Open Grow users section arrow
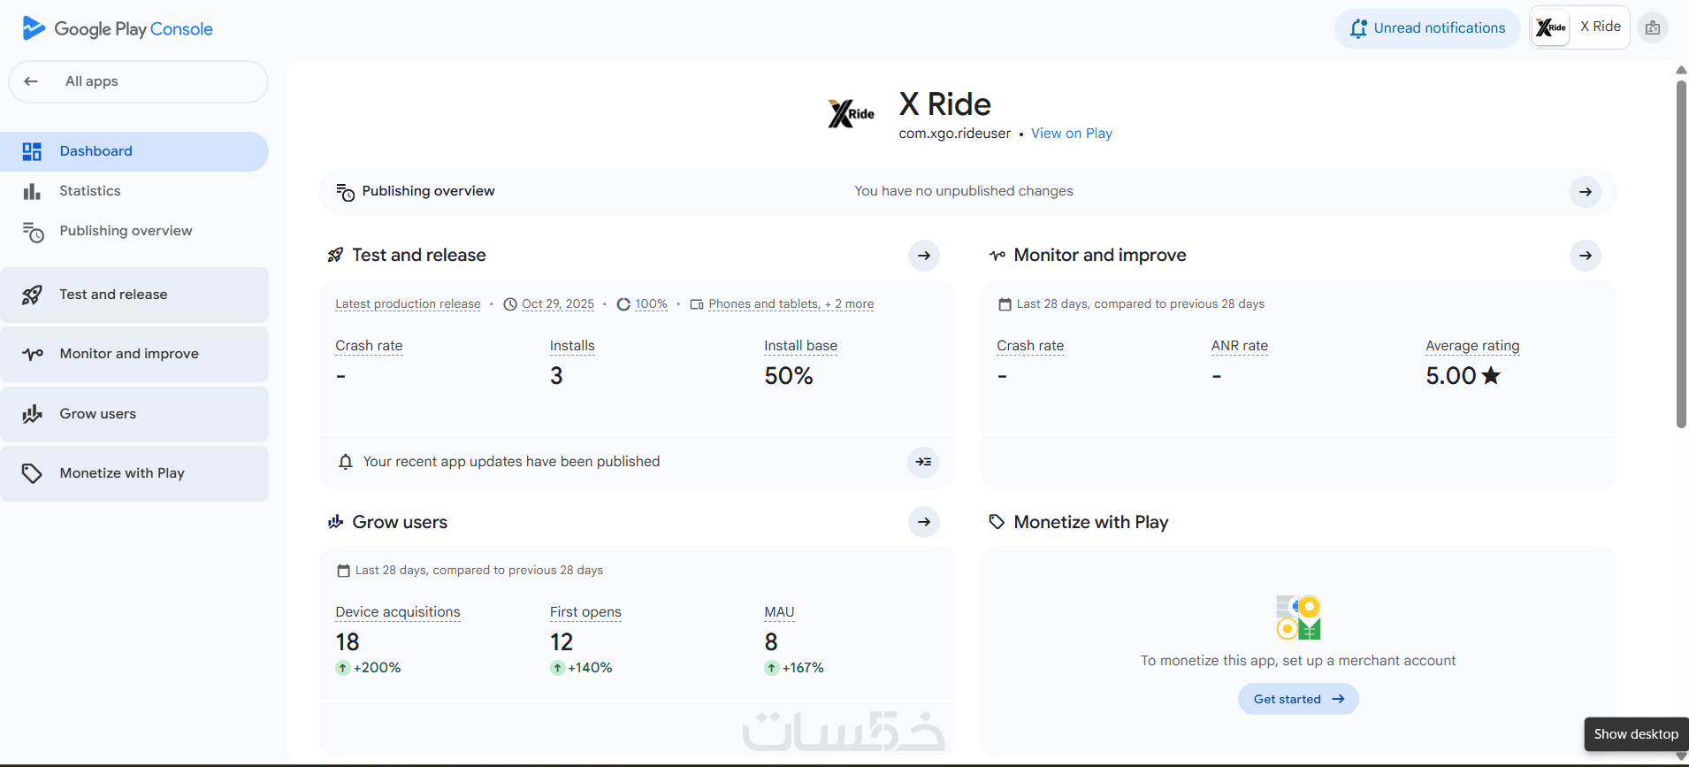Screen dimensions: 1689x767 [923, 522]
